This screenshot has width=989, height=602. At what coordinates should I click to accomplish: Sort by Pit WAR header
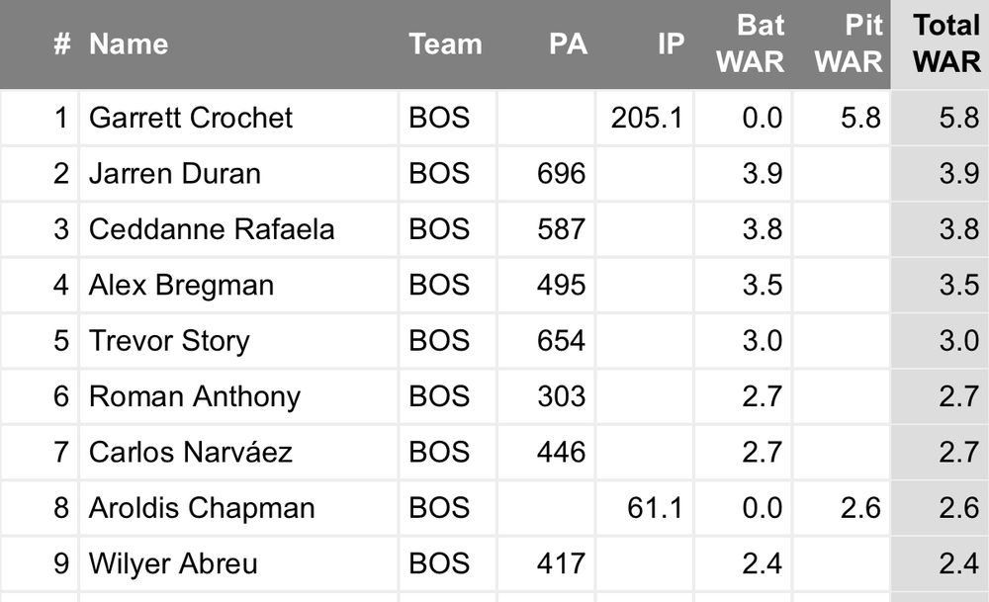pyautogui.click(x=849, y=44)
